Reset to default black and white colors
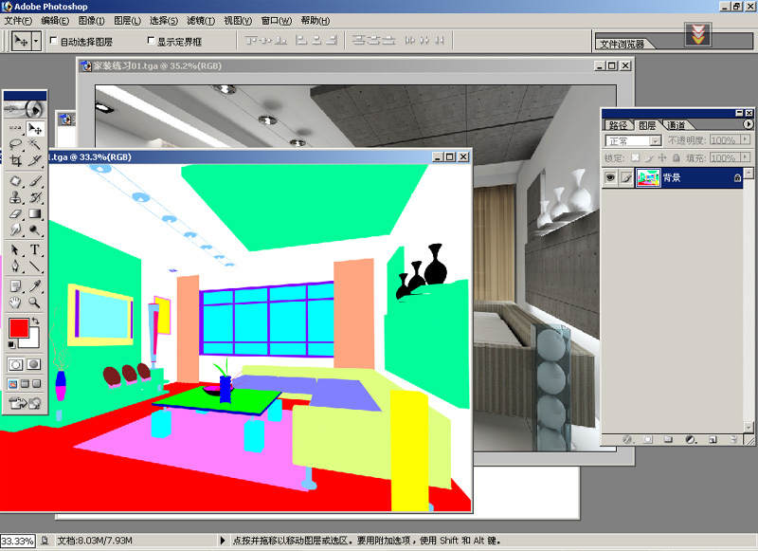This screenshot has height=551, width=758. pyautogui.click(x=11, y=344)
